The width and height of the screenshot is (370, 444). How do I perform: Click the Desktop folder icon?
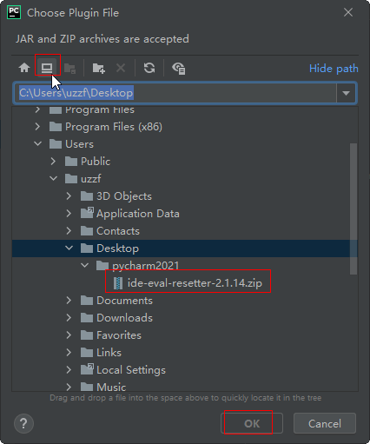87,249
